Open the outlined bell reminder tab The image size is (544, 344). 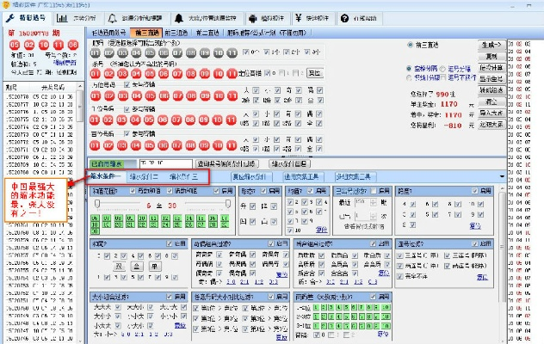136,18
